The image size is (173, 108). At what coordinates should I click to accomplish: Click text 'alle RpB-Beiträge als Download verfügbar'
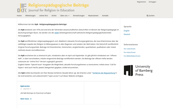point(36,93)
